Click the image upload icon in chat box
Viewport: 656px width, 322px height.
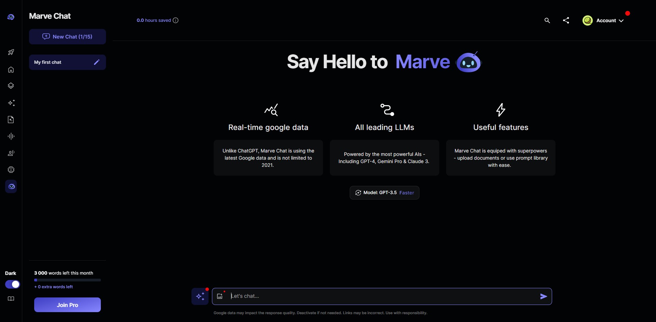(220, 296)
